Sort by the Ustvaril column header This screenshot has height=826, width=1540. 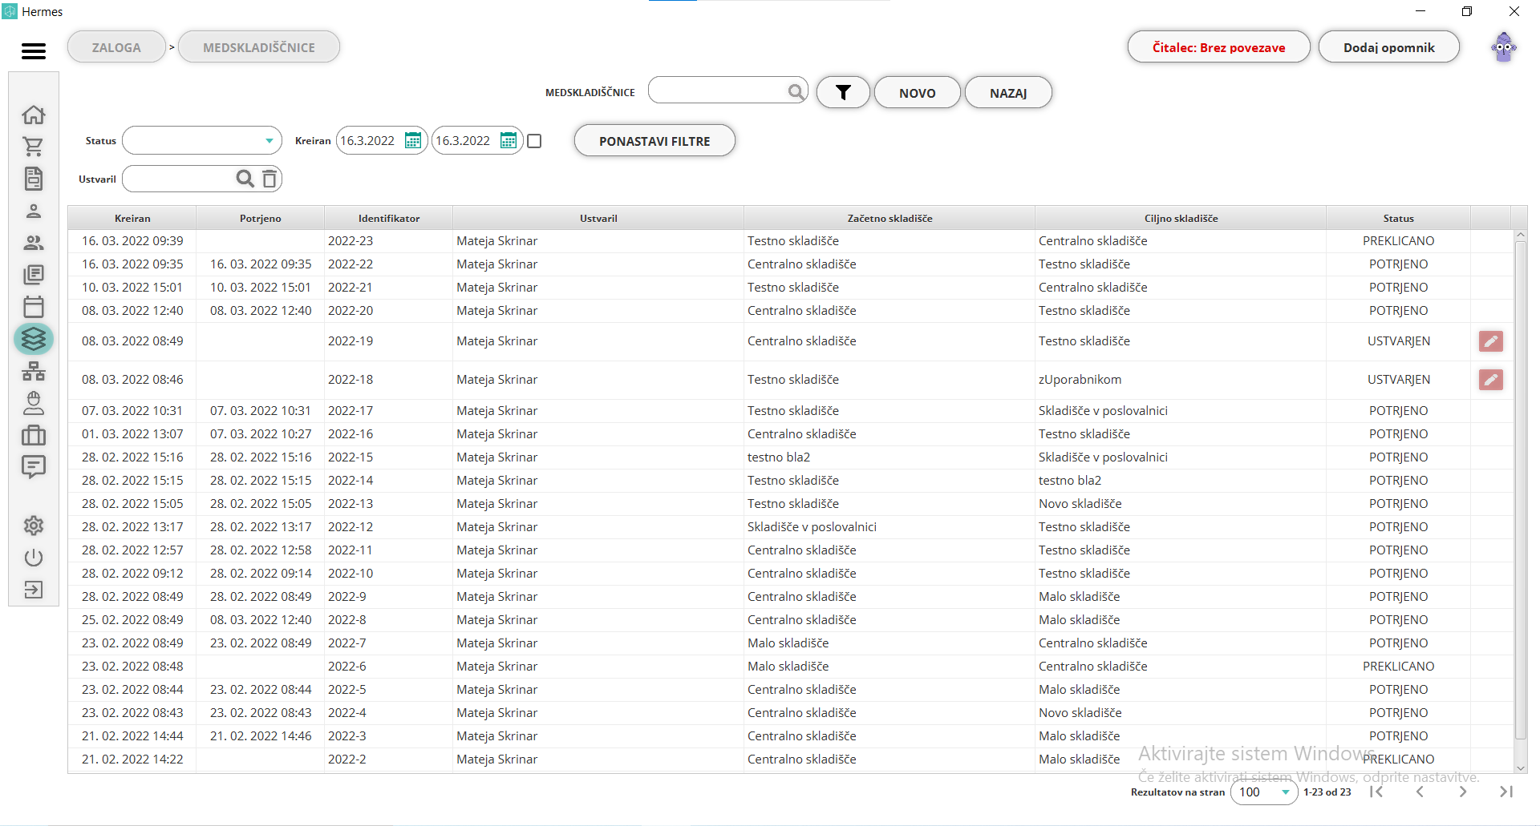tap(598, 218)
